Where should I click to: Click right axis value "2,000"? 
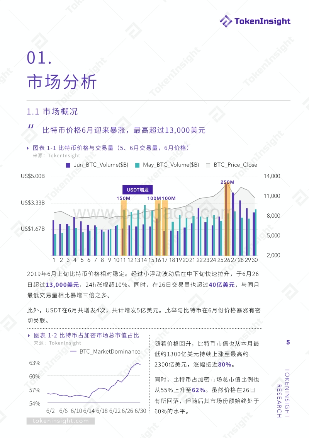pyautogui.click(x=273, y=255)
